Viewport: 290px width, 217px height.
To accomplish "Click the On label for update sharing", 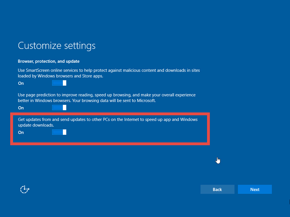I will click(x=21, y=132).
